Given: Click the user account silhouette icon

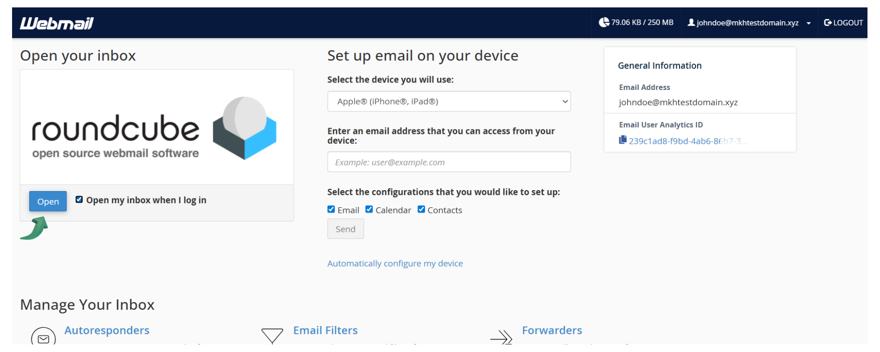Looking at the screenshot, I should coord(691,22).
